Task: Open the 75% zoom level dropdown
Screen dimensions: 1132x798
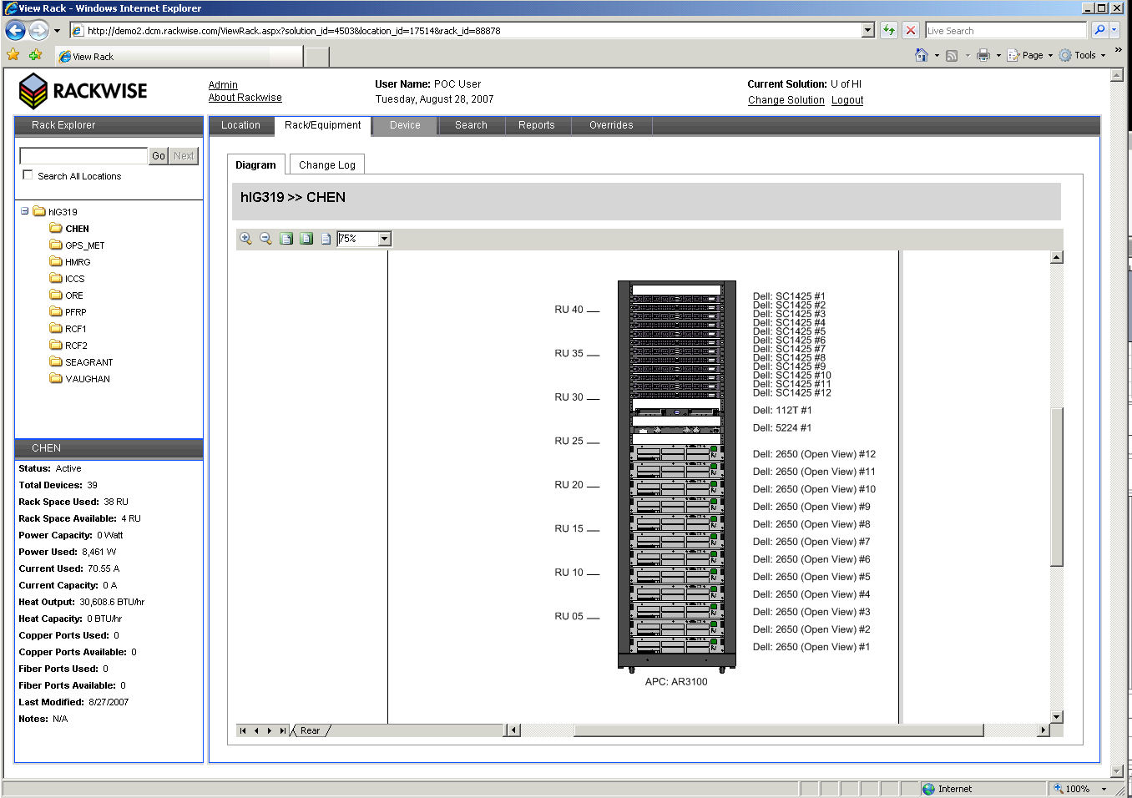Action: 384,239
